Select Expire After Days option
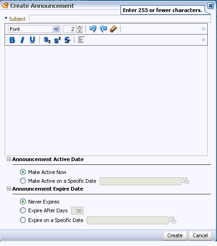 click(23, 210)
